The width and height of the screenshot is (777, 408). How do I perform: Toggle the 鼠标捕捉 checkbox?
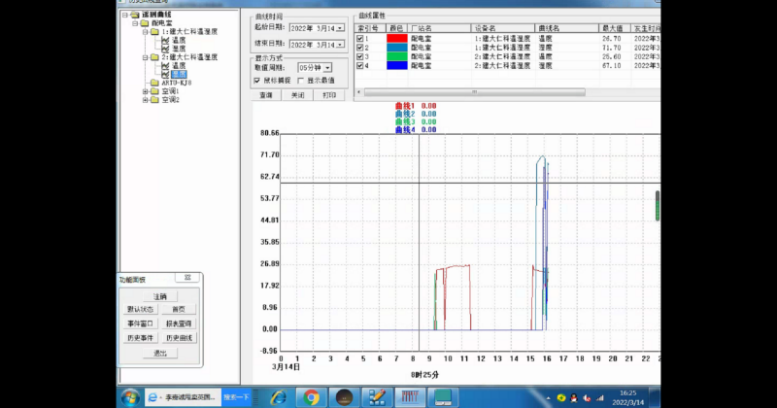click(257, 81)
